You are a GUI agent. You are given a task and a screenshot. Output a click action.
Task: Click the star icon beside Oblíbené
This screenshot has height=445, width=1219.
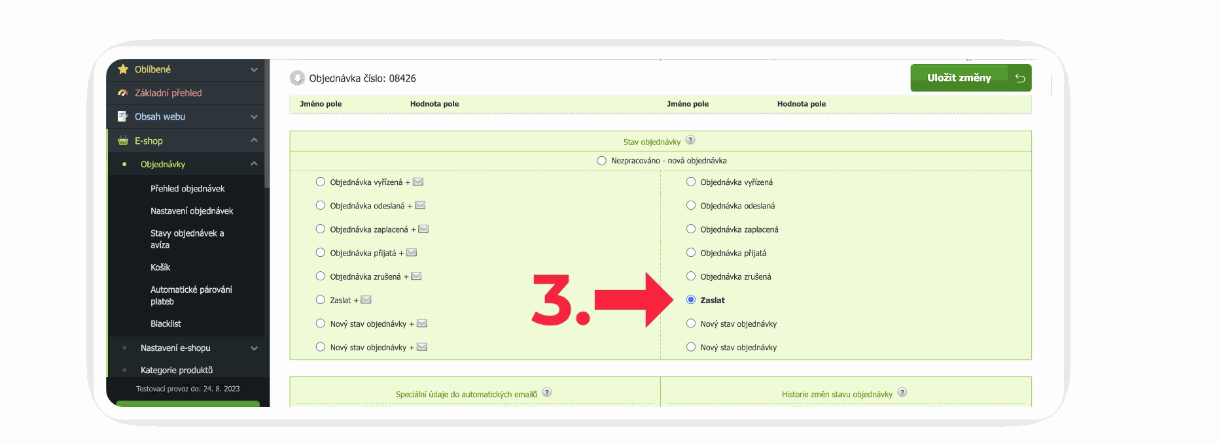pyautogui.click(x=123, y=69)
